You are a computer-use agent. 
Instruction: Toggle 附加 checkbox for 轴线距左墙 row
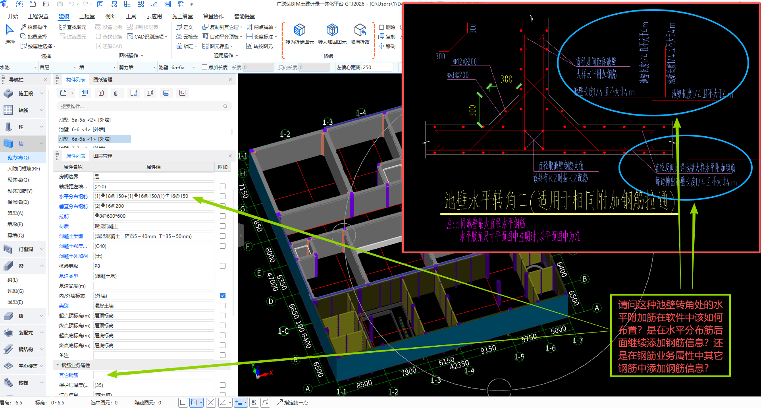[x=223, y=186]
